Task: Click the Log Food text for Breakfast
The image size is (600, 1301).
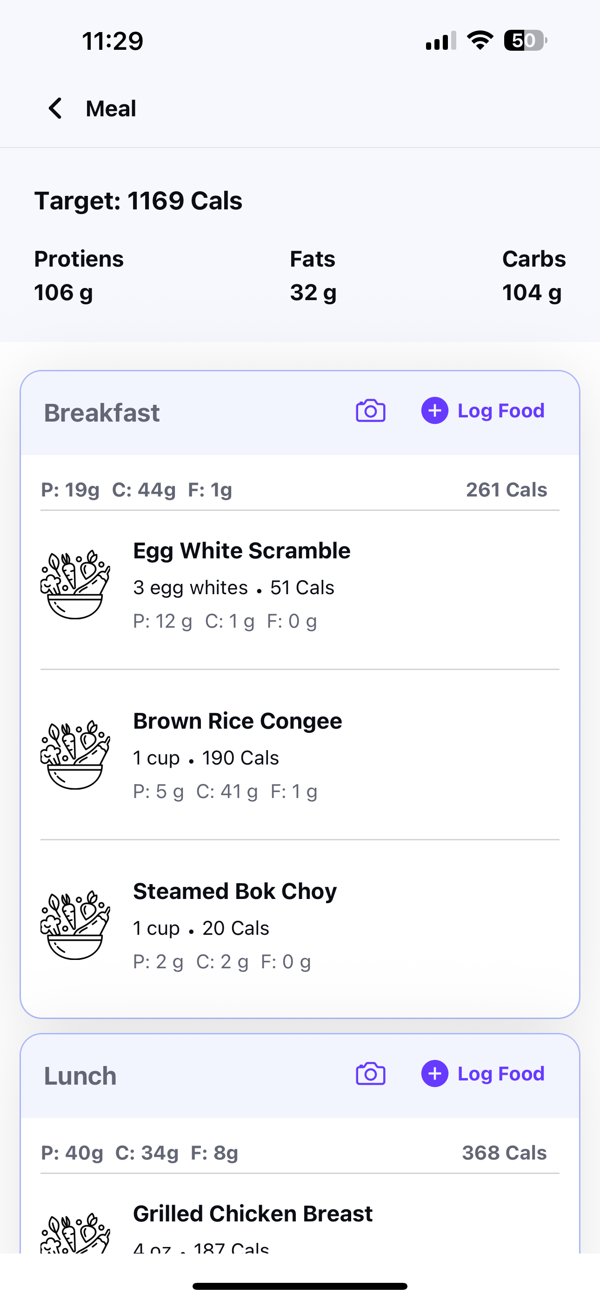Action: click(x=501, y=410)
